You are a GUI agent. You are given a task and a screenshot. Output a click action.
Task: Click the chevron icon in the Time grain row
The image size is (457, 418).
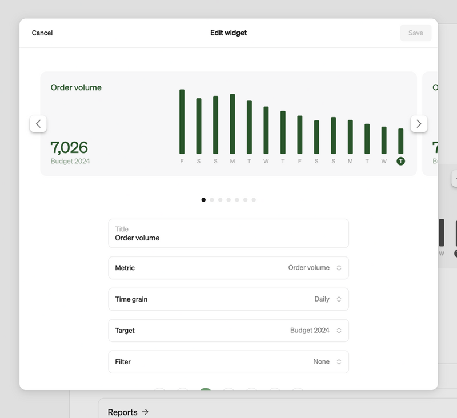(x=338, y=299)
